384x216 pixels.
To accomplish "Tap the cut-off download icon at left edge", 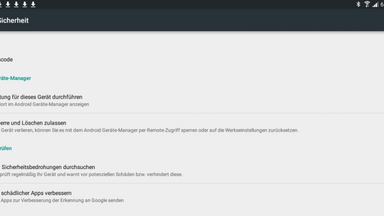I will click(1, 4).
